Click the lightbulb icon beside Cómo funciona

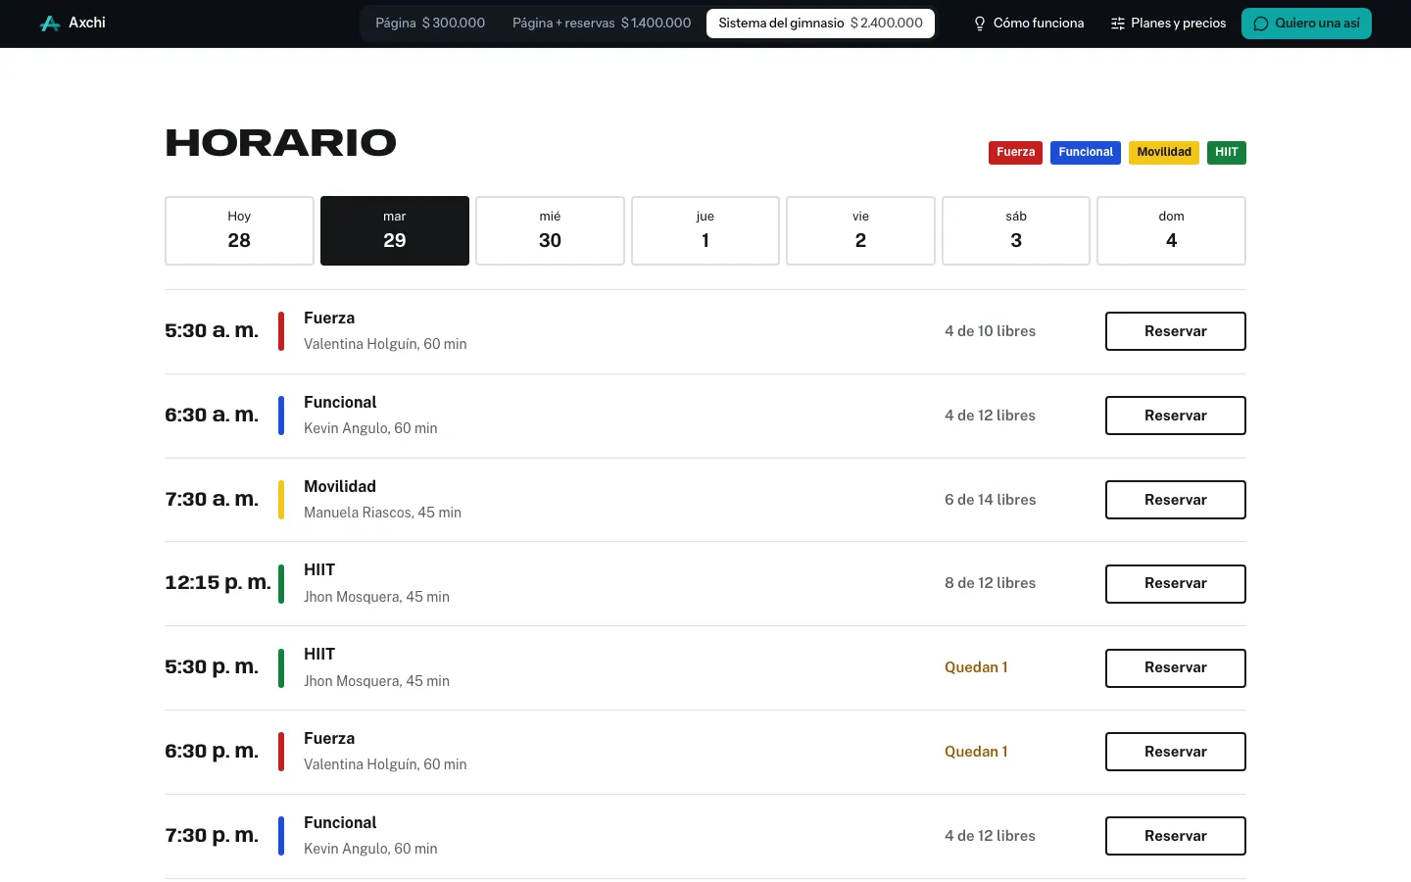[x=979, y=24]
